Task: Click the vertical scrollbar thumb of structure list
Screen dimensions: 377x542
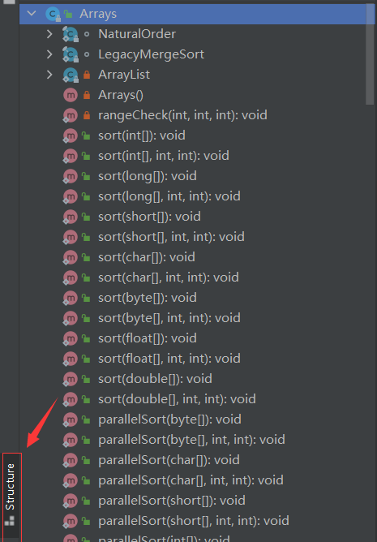Action: 370,54
